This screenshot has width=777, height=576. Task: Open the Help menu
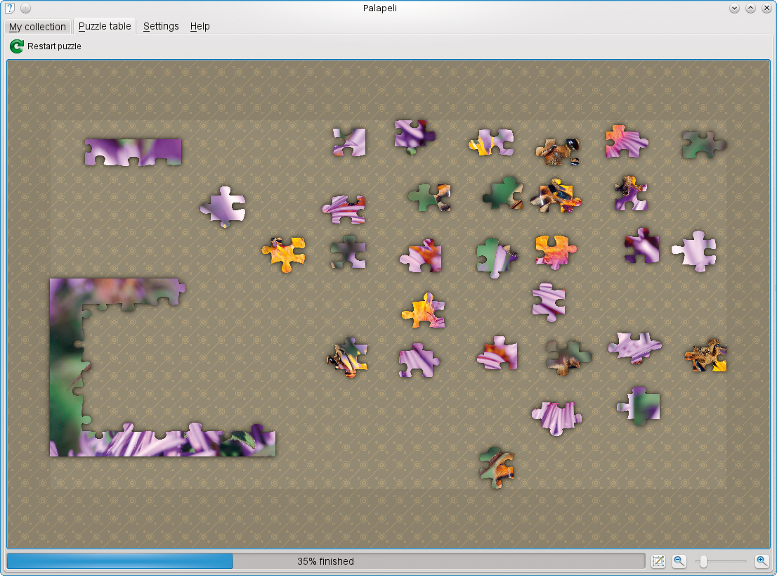click(x=200, y=26)
